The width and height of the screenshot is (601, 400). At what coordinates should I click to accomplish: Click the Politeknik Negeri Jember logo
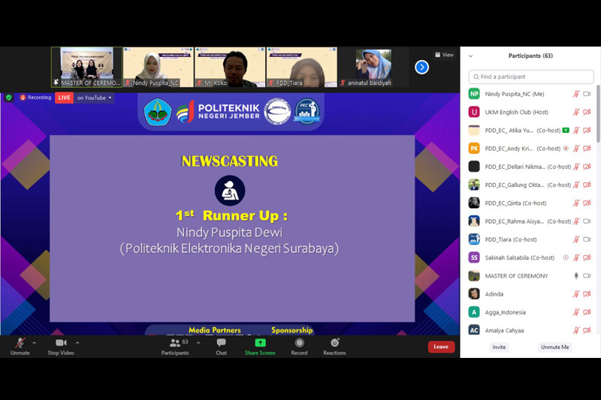coord(218,111)
